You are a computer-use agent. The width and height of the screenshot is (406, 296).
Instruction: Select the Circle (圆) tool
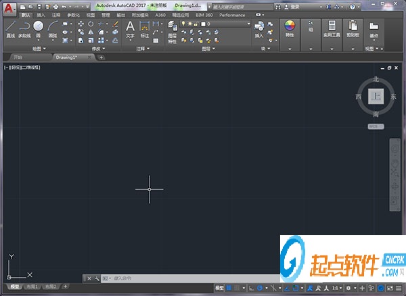point(38,29)
